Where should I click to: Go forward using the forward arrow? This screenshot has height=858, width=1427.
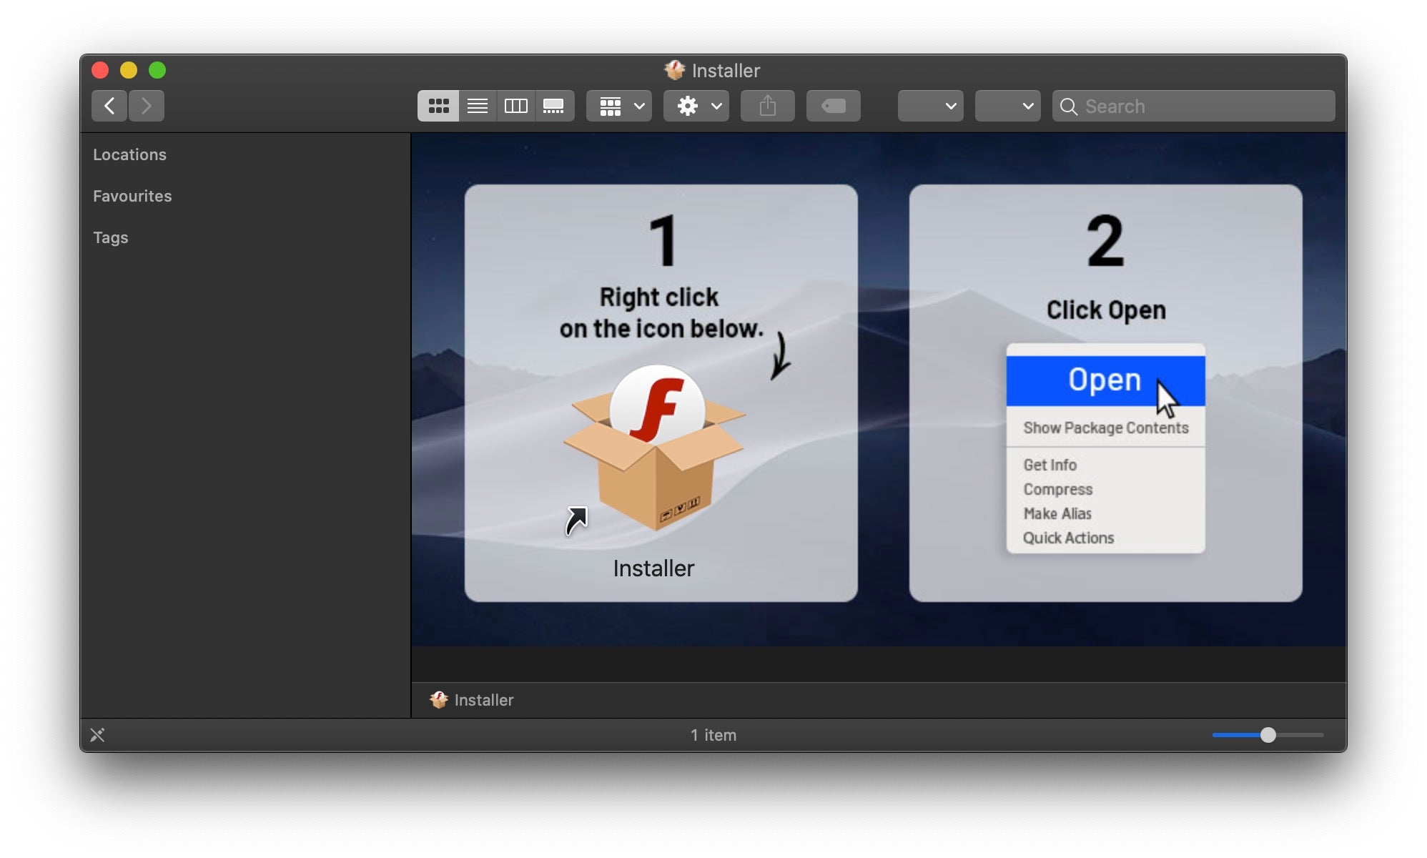pos(147,106)
